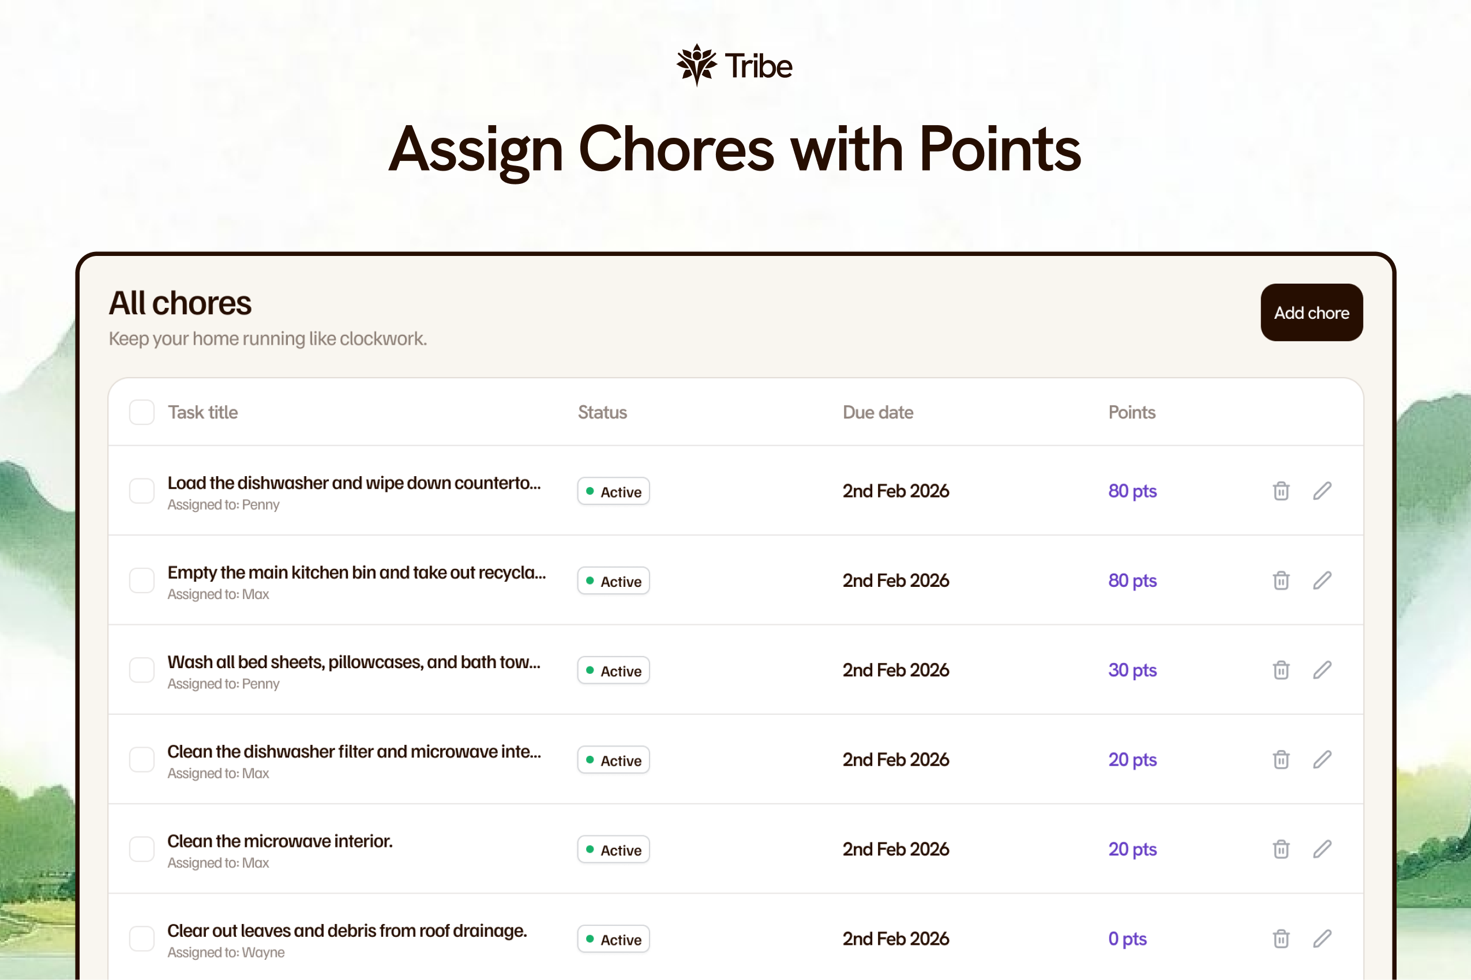Click the Status column header
This screenshot has height=980, width=1471.
(x=602, y=413)
